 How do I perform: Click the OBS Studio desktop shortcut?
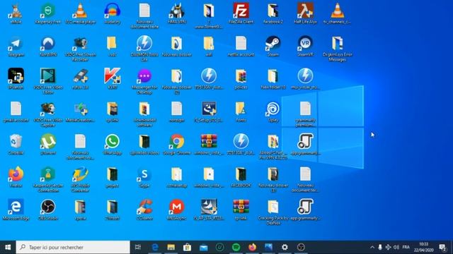(x=48, y=210)
